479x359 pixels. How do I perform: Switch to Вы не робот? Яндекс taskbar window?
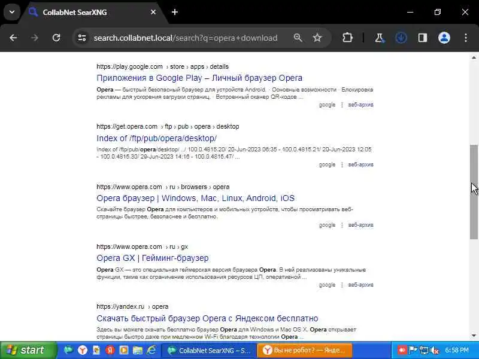click(305, 351)
